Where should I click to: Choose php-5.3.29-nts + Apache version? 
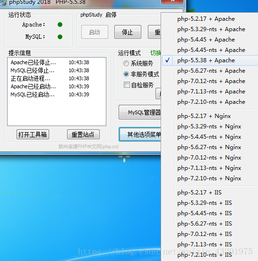pyautogui.click(x=210, y=29)
